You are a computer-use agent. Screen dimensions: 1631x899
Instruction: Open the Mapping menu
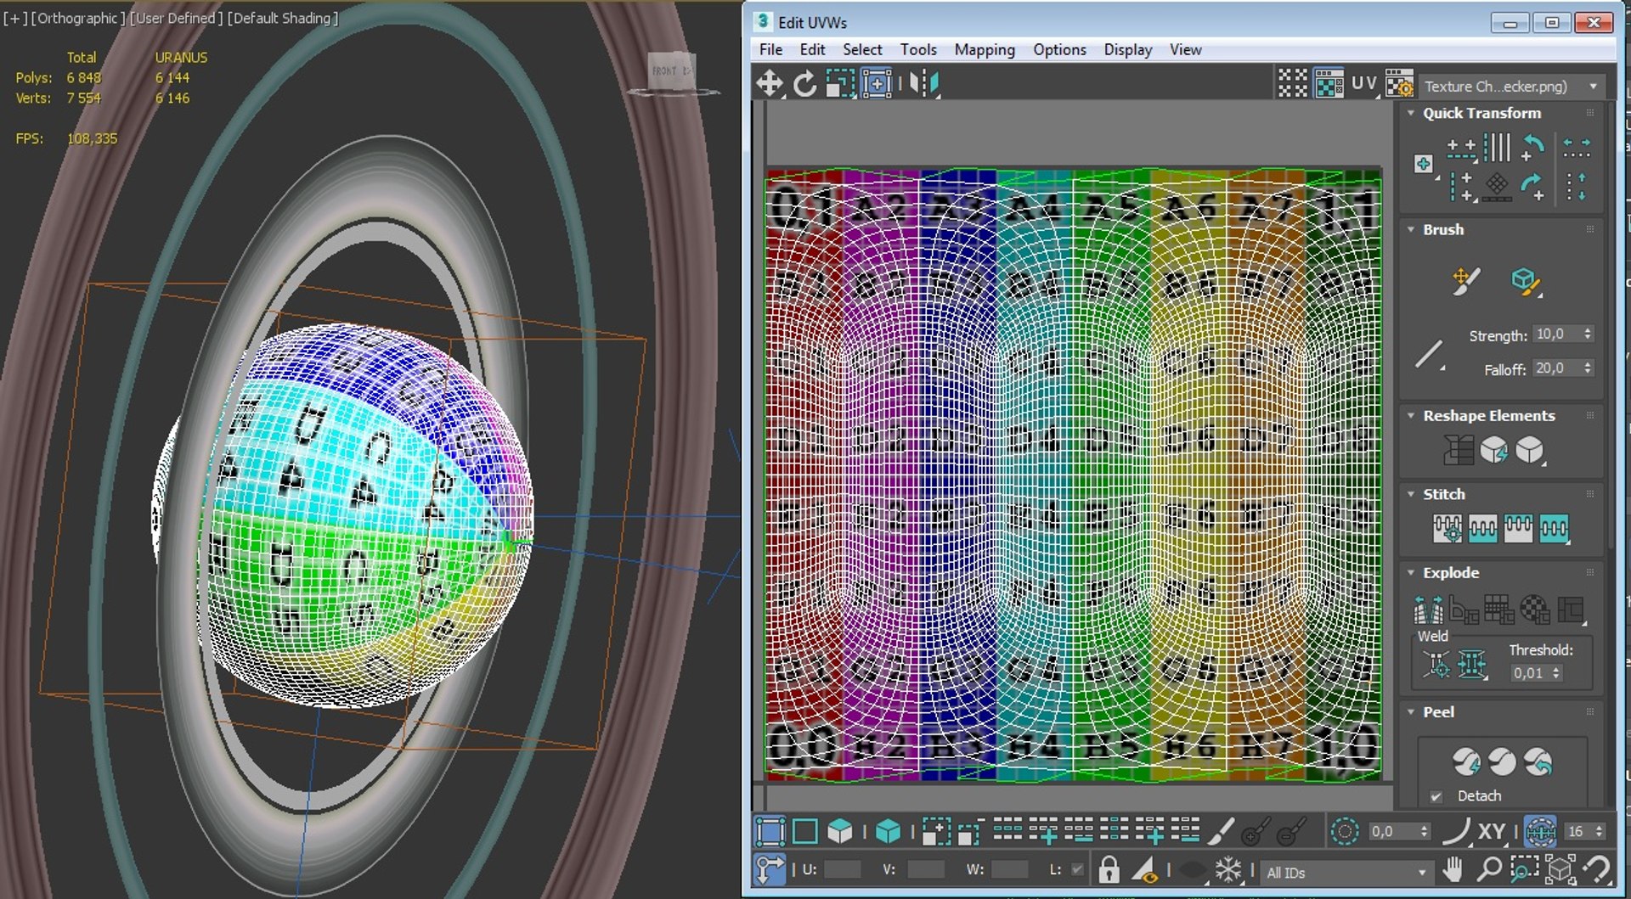pos(984,50)
